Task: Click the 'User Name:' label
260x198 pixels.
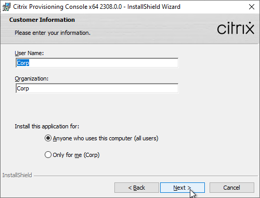Action: coord(29,53)
